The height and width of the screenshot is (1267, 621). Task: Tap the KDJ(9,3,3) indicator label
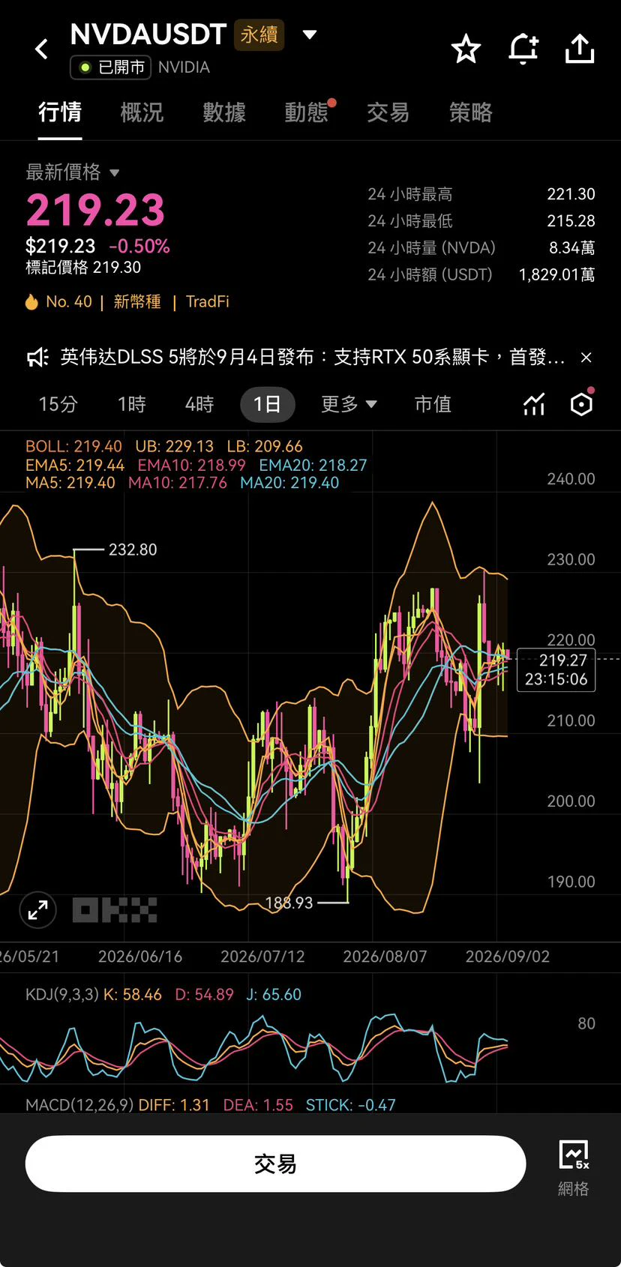(62, 994)
